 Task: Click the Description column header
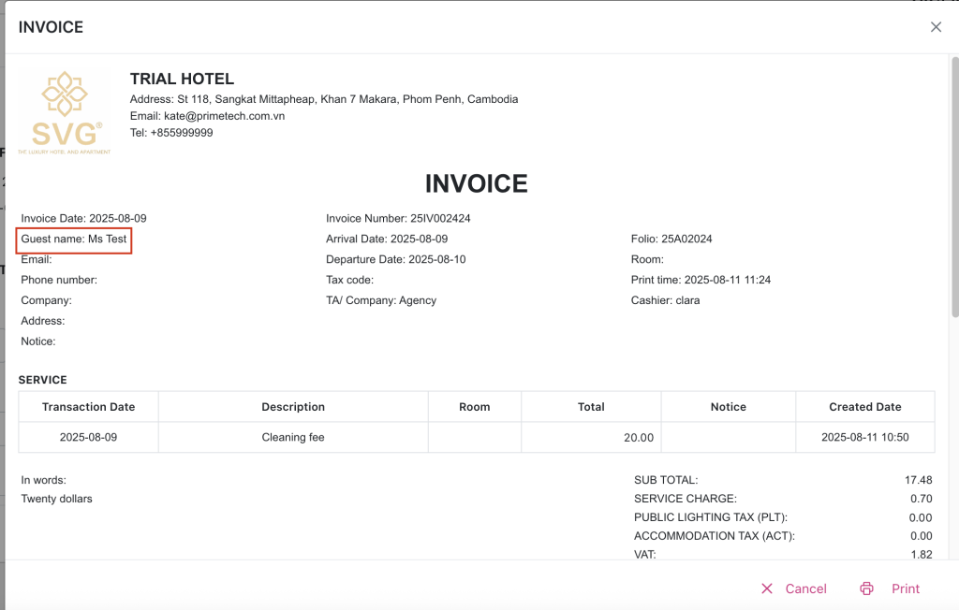[x=293, y=407]
